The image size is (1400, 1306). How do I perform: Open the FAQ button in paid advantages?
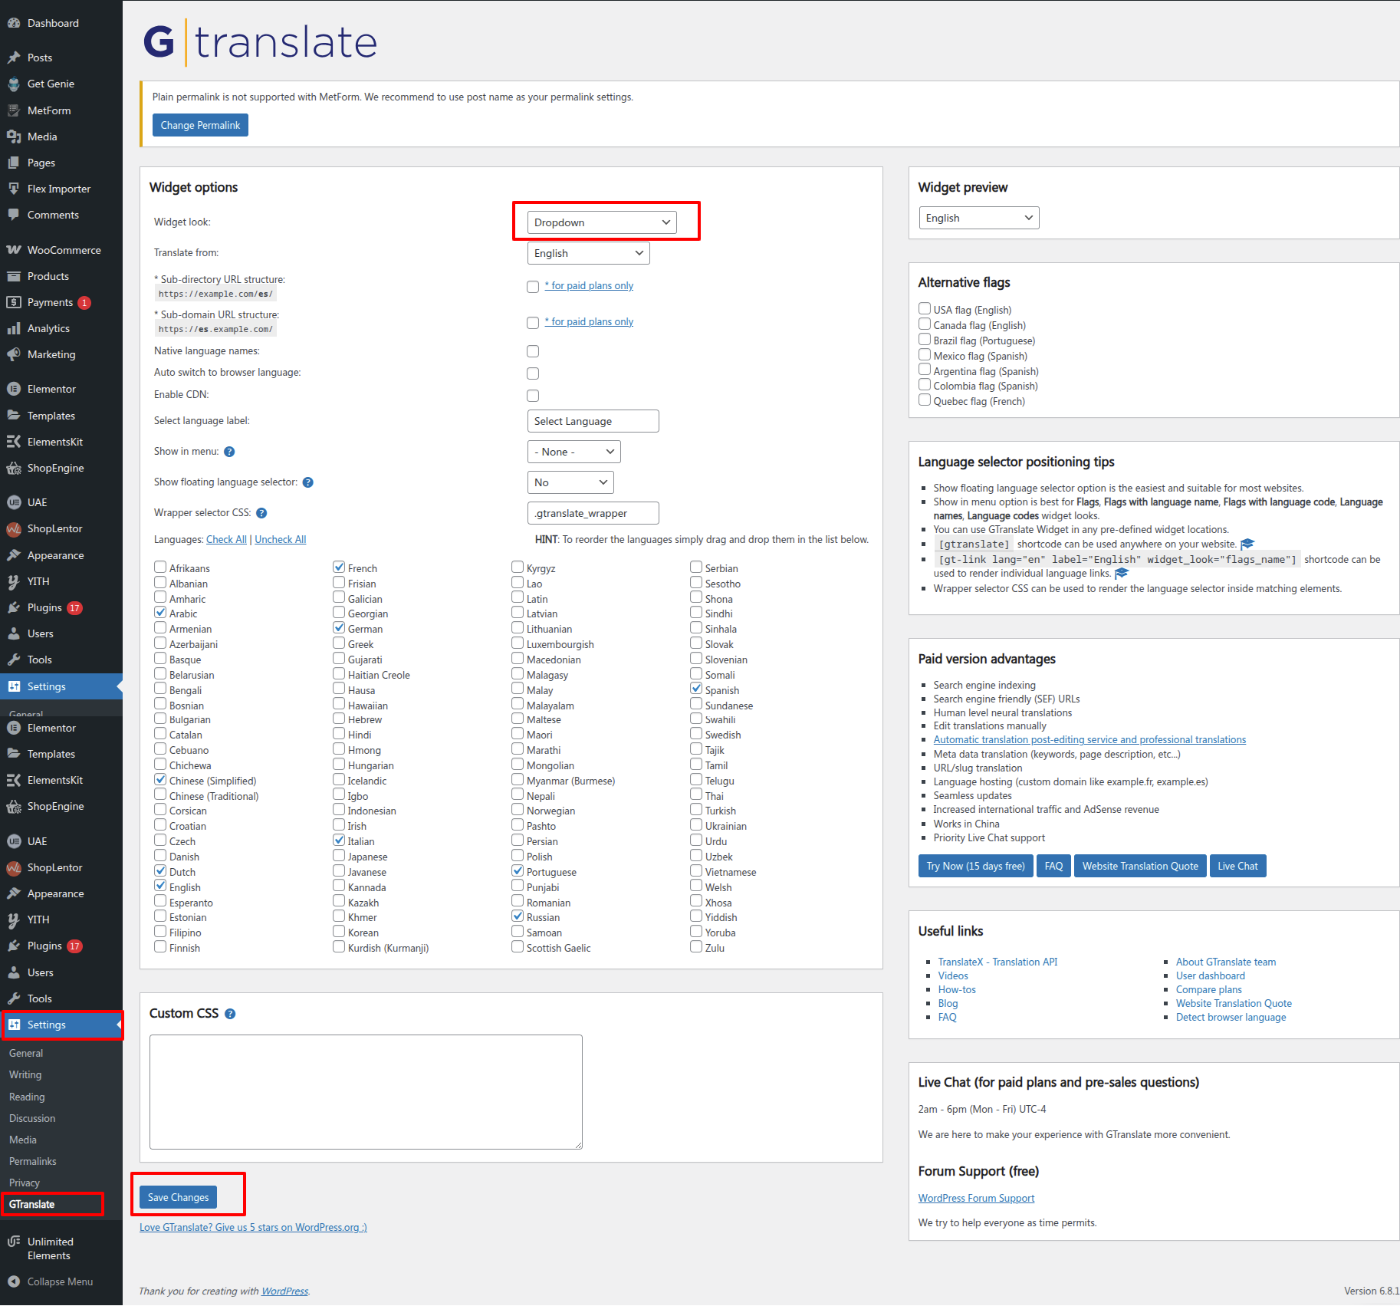(1053, 866)
